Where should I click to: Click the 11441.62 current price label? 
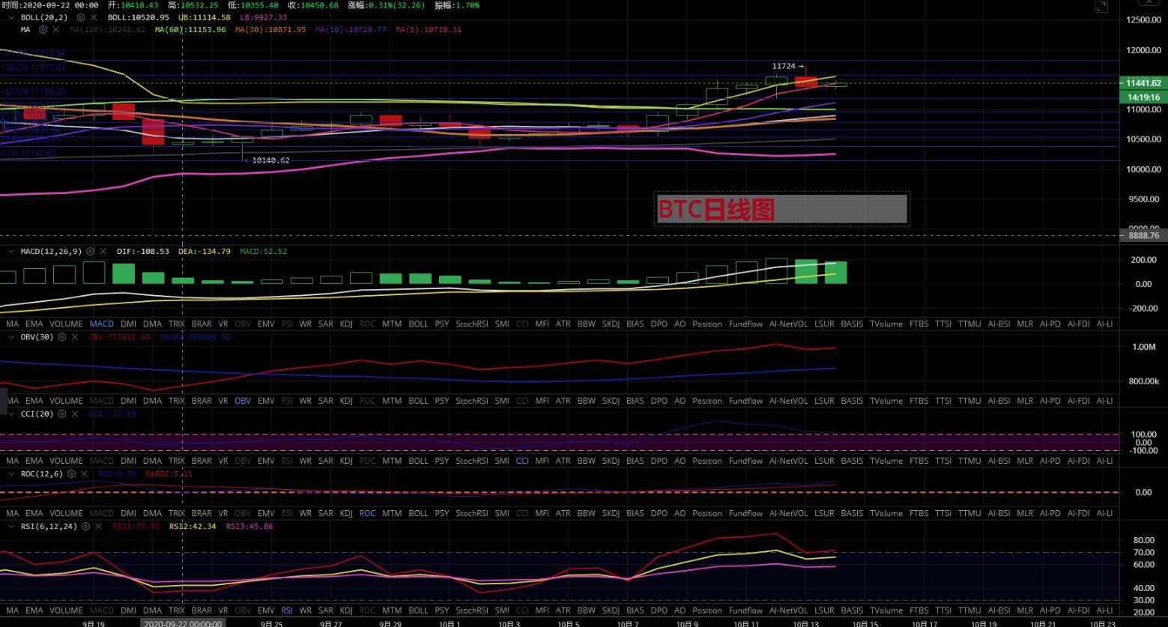coord(1143,83)
